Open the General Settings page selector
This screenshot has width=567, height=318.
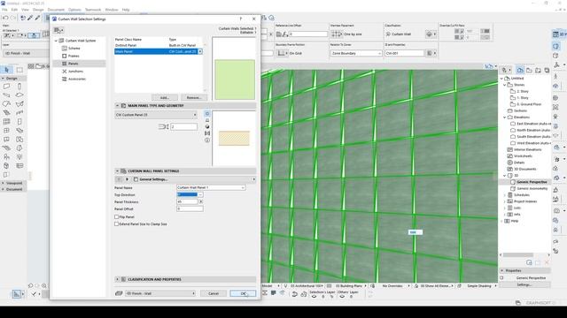194,179
